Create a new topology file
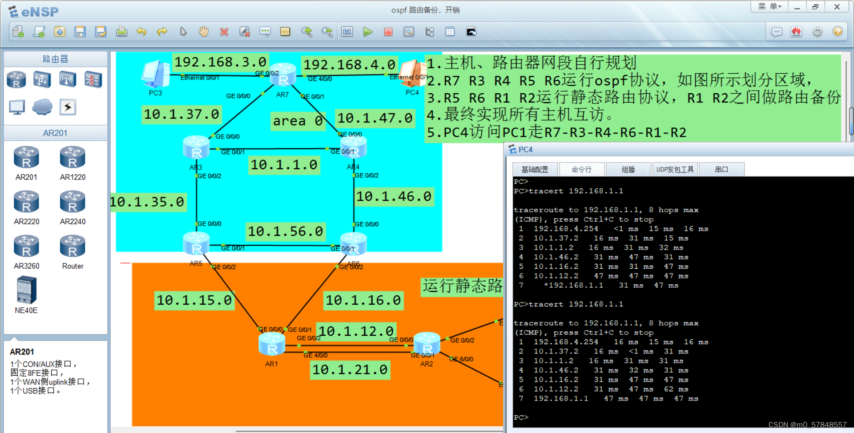The height and width of the screenshot is (433, 854). (x=18, y=32)
